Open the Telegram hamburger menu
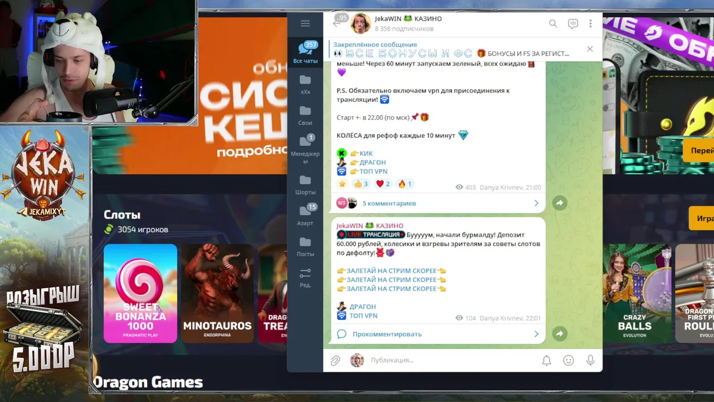The width and height of the screenshot is (714, 402). point(305,23)
